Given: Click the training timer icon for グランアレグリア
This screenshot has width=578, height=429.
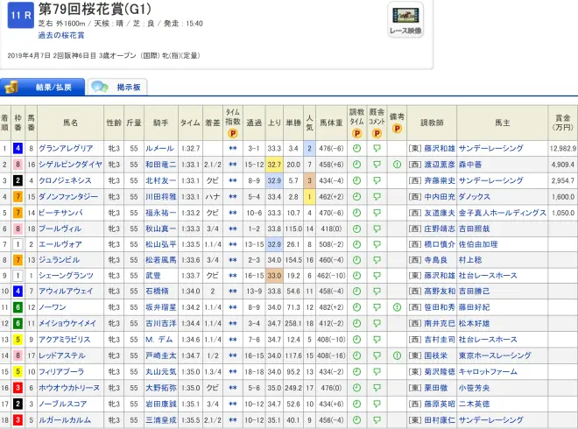Looking at the screenshot, I should [356, 149].
